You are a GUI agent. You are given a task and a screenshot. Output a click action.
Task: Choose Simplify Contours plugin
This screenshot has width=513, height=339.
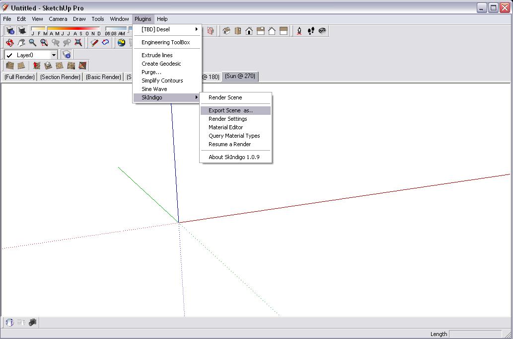[167, 81]
